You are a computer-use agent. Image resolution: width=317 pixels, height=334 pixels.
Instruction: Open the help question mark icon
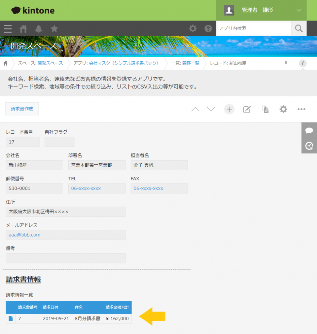pos(208,28)
